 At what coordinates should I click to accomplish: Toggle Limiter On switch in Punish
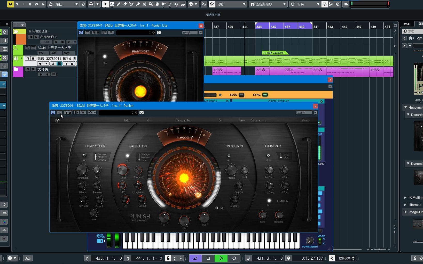coord(269,201)
